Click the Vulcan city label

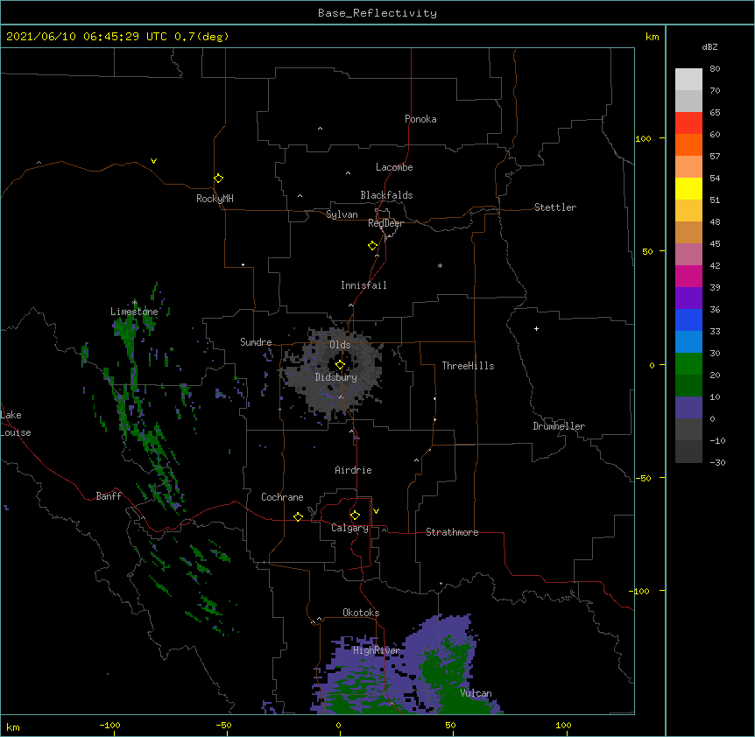click(x=476, y=693)
